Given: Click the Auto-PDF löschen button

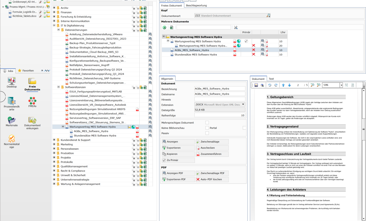Looking at the screenshot, I should pyautogui.click(x=212, y=179).
